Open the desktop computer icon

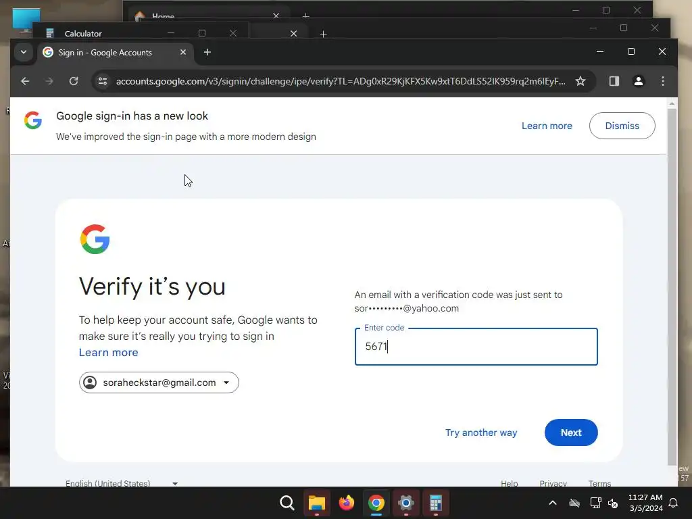pos(26,20)
